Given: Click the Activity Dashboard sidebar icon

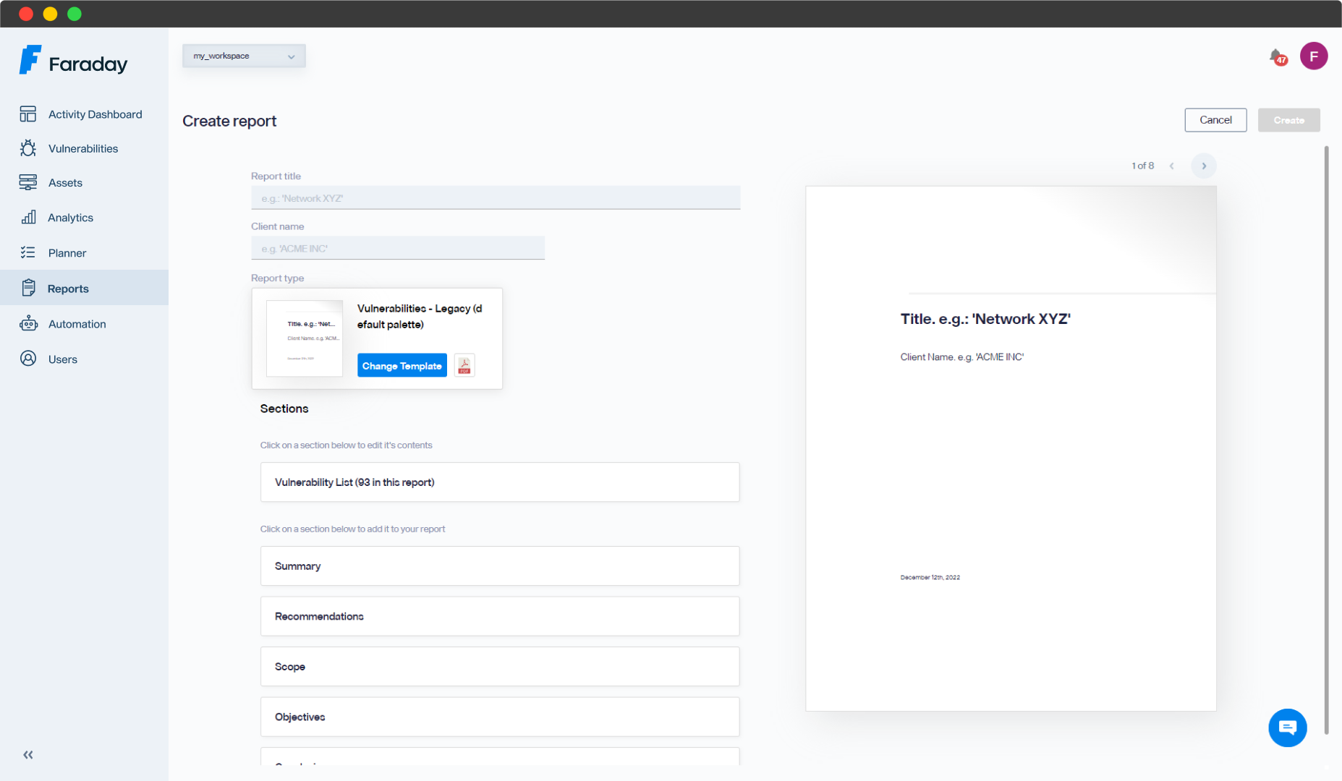Looking at the screenshot, I should click(28, 114).
